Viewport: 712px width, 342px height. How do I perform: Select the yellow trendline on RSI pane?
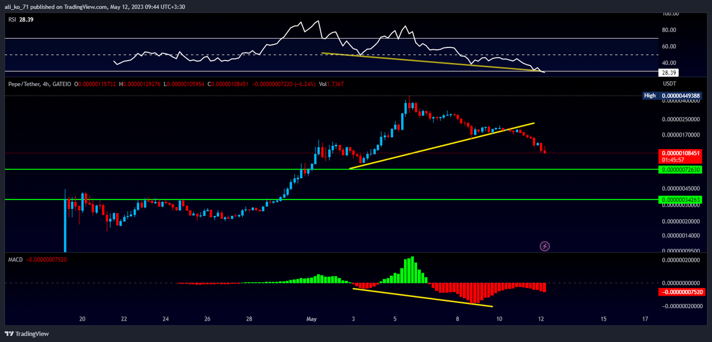[427, 62]
